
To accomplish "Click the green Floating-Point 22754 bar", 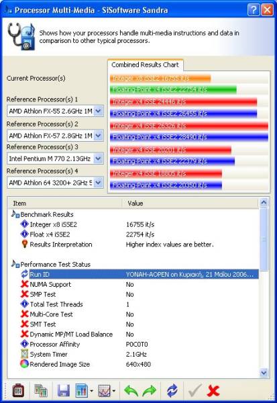I will [173, 89].
